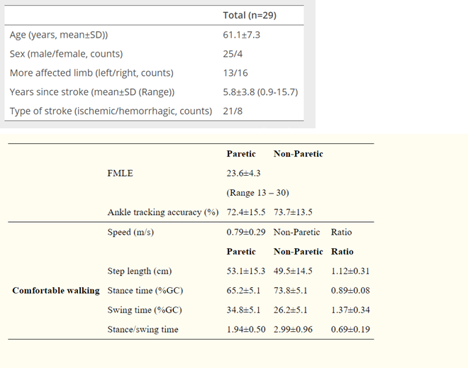Click the bold Paretic header above FMLE
This screenshot has height=368, width=468.
pos(241,154)
